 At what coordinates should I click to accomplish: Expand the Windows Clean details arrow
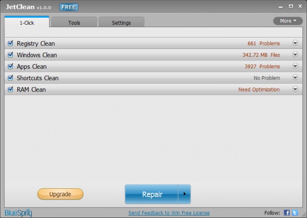tap(295, 54)
